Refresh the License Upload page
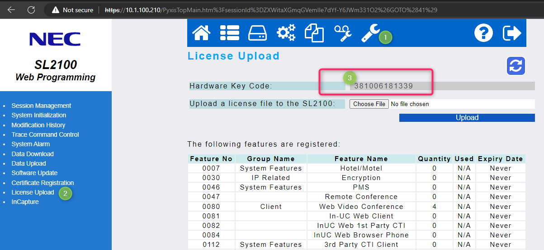544x250 pixels. pyautogui.click(x=516, y=65)
